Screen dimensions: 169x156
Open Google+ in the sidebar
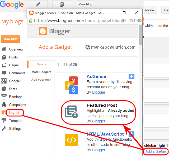click(x=15, y=81)
